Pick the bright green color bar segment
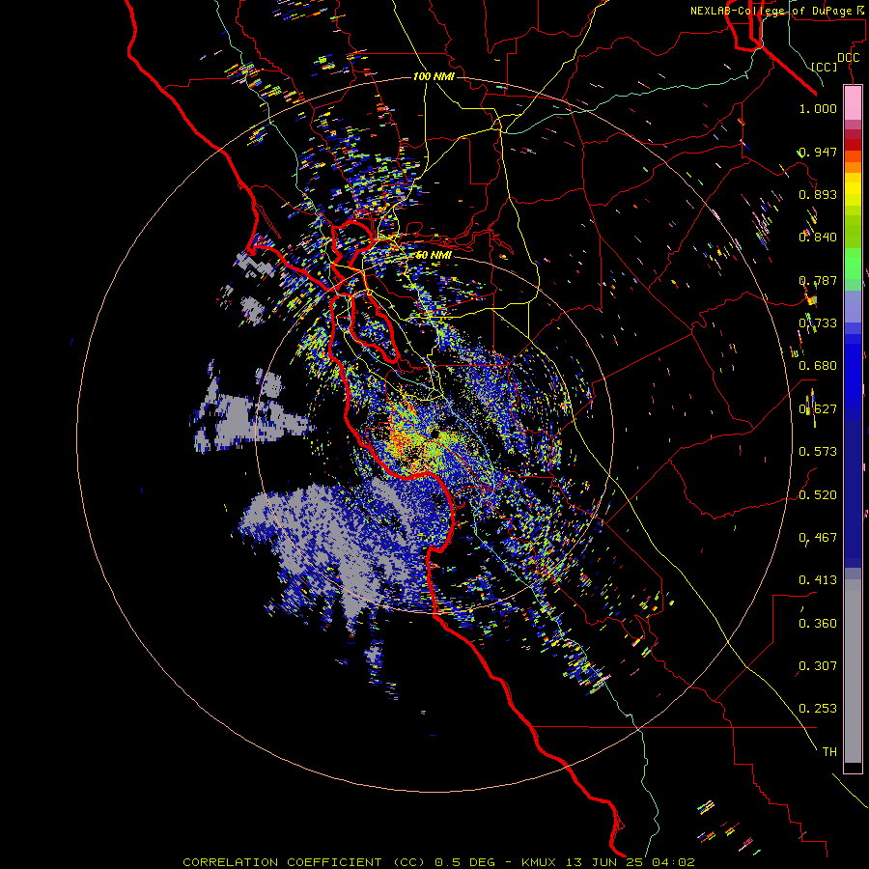Screen dimensions: 869x869 (853, 264)
